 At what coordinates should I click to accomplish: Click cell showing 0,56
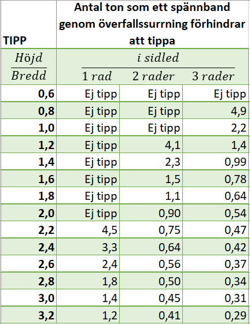(151, 264)
